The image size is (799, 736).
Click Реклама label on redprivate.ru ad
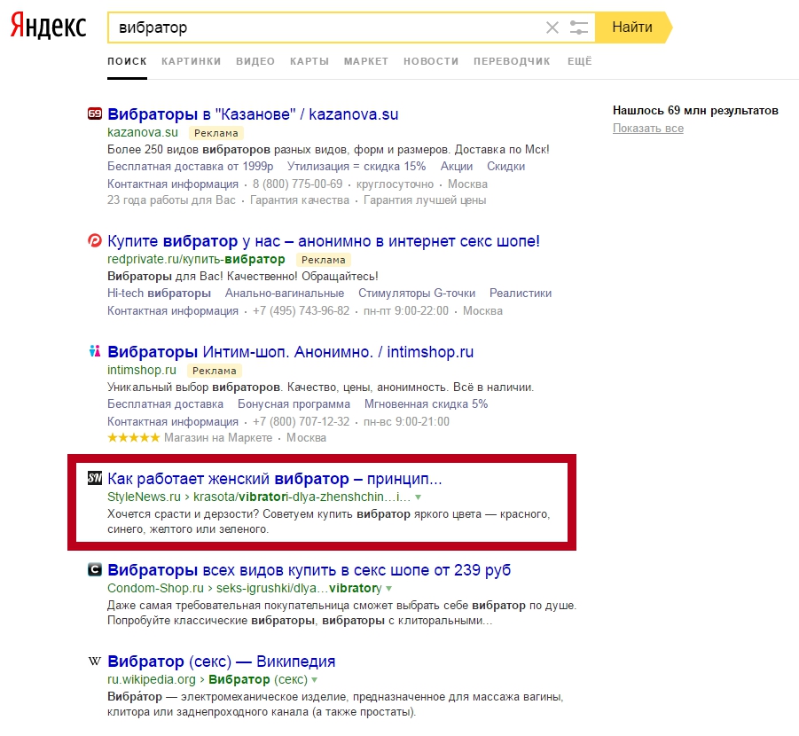pos(323,260)
